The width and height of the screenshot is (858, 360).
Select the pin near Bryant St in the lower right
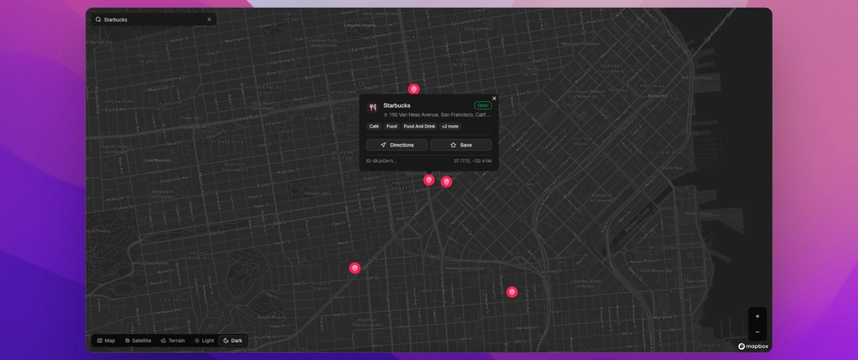pyautogui.click(x=511, y=292)
